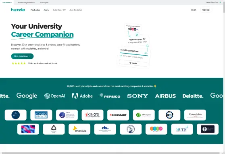Click the '20,000+ entry level jobs' banner text
The height and width of the screenshot is (154, 225).
[112, 86]
